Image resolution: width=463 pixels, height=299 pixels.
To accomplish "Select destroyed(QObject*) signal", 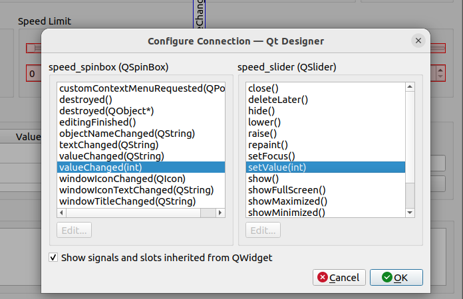I will pyautogui.click(x=141, y=111).
